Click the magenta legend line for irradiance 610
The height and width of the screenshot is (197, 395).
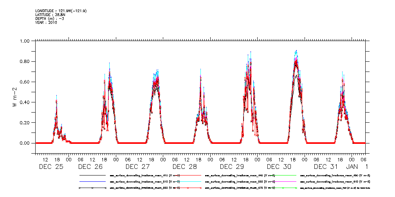pyautogui.click(x=283, y=181)
